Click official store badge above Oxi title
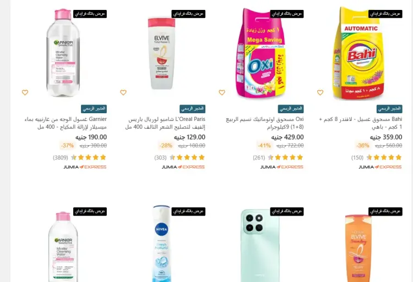413x282 pixels. (x=291, y=109)
